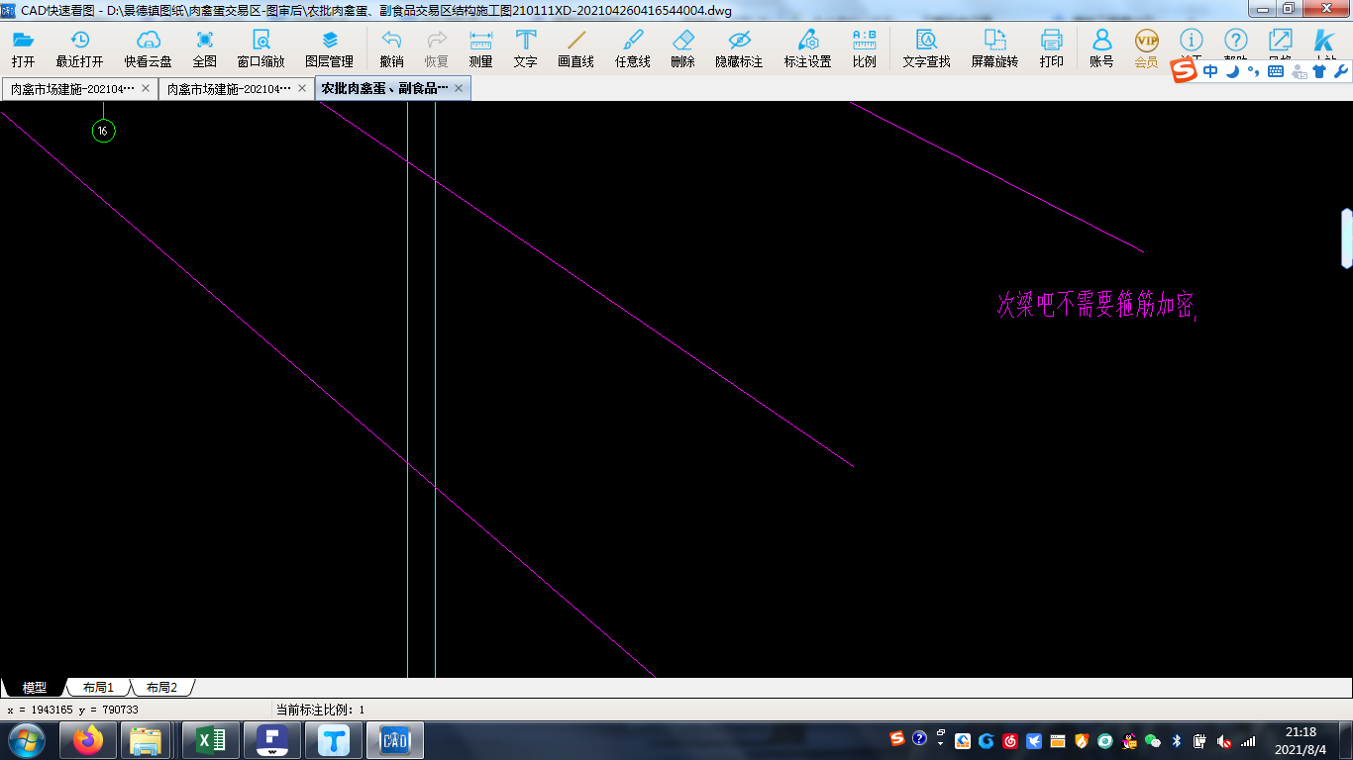Viewport: 1353px width, 760px height.
Task: Open the network signal tray icon
Action: coord(1248,740)
